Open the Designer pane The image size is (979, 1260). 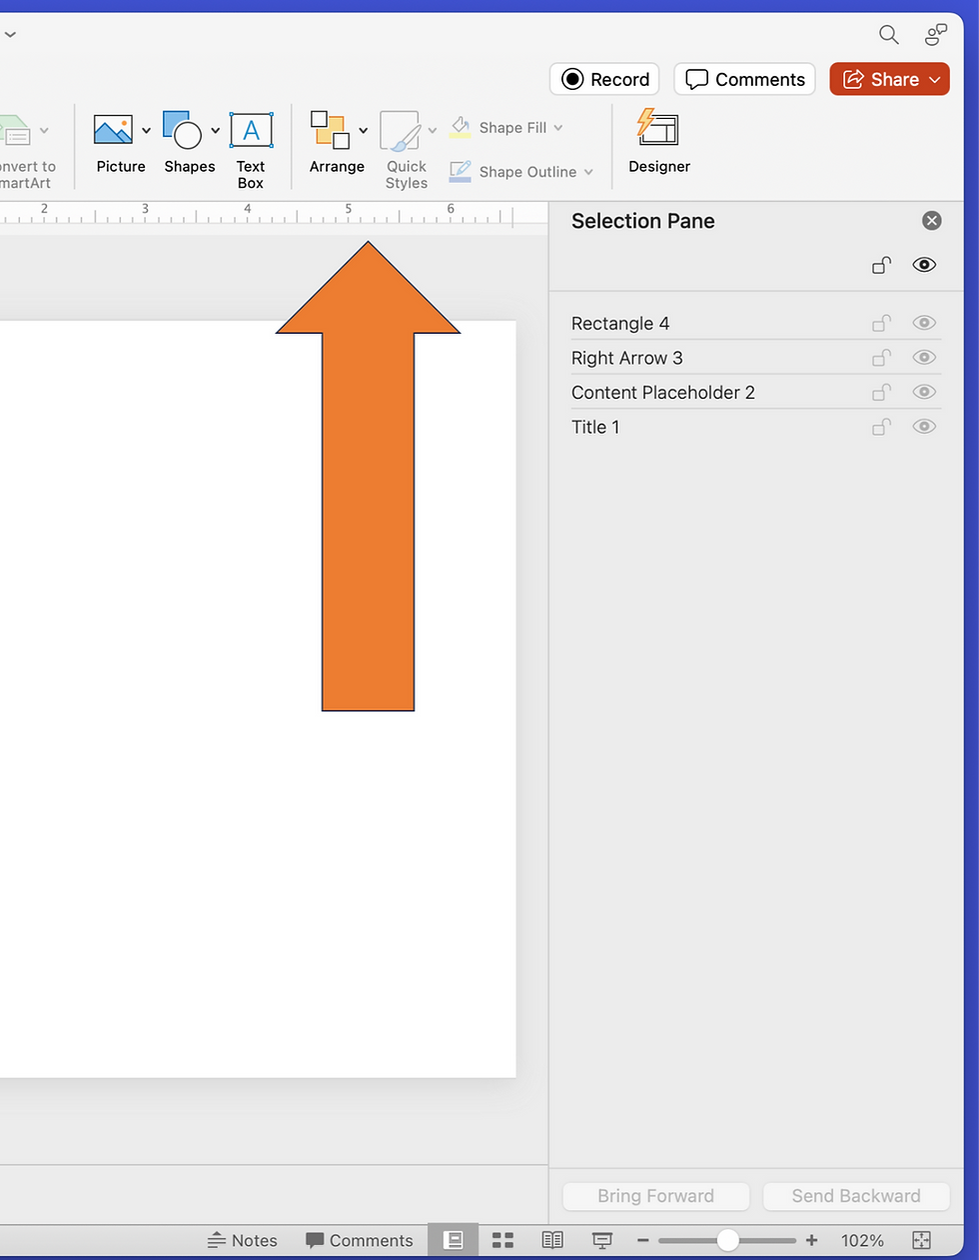coord(658,143)
